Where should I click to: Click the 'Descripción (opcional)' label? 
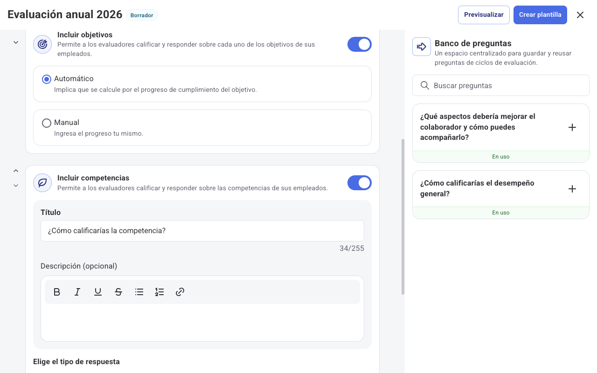click(x=79, y=266)
